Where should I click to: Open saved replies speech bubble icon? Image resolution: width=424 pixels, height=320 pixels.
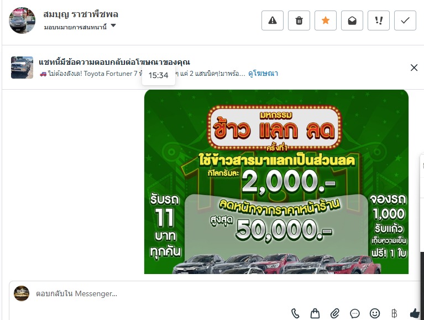354,313
